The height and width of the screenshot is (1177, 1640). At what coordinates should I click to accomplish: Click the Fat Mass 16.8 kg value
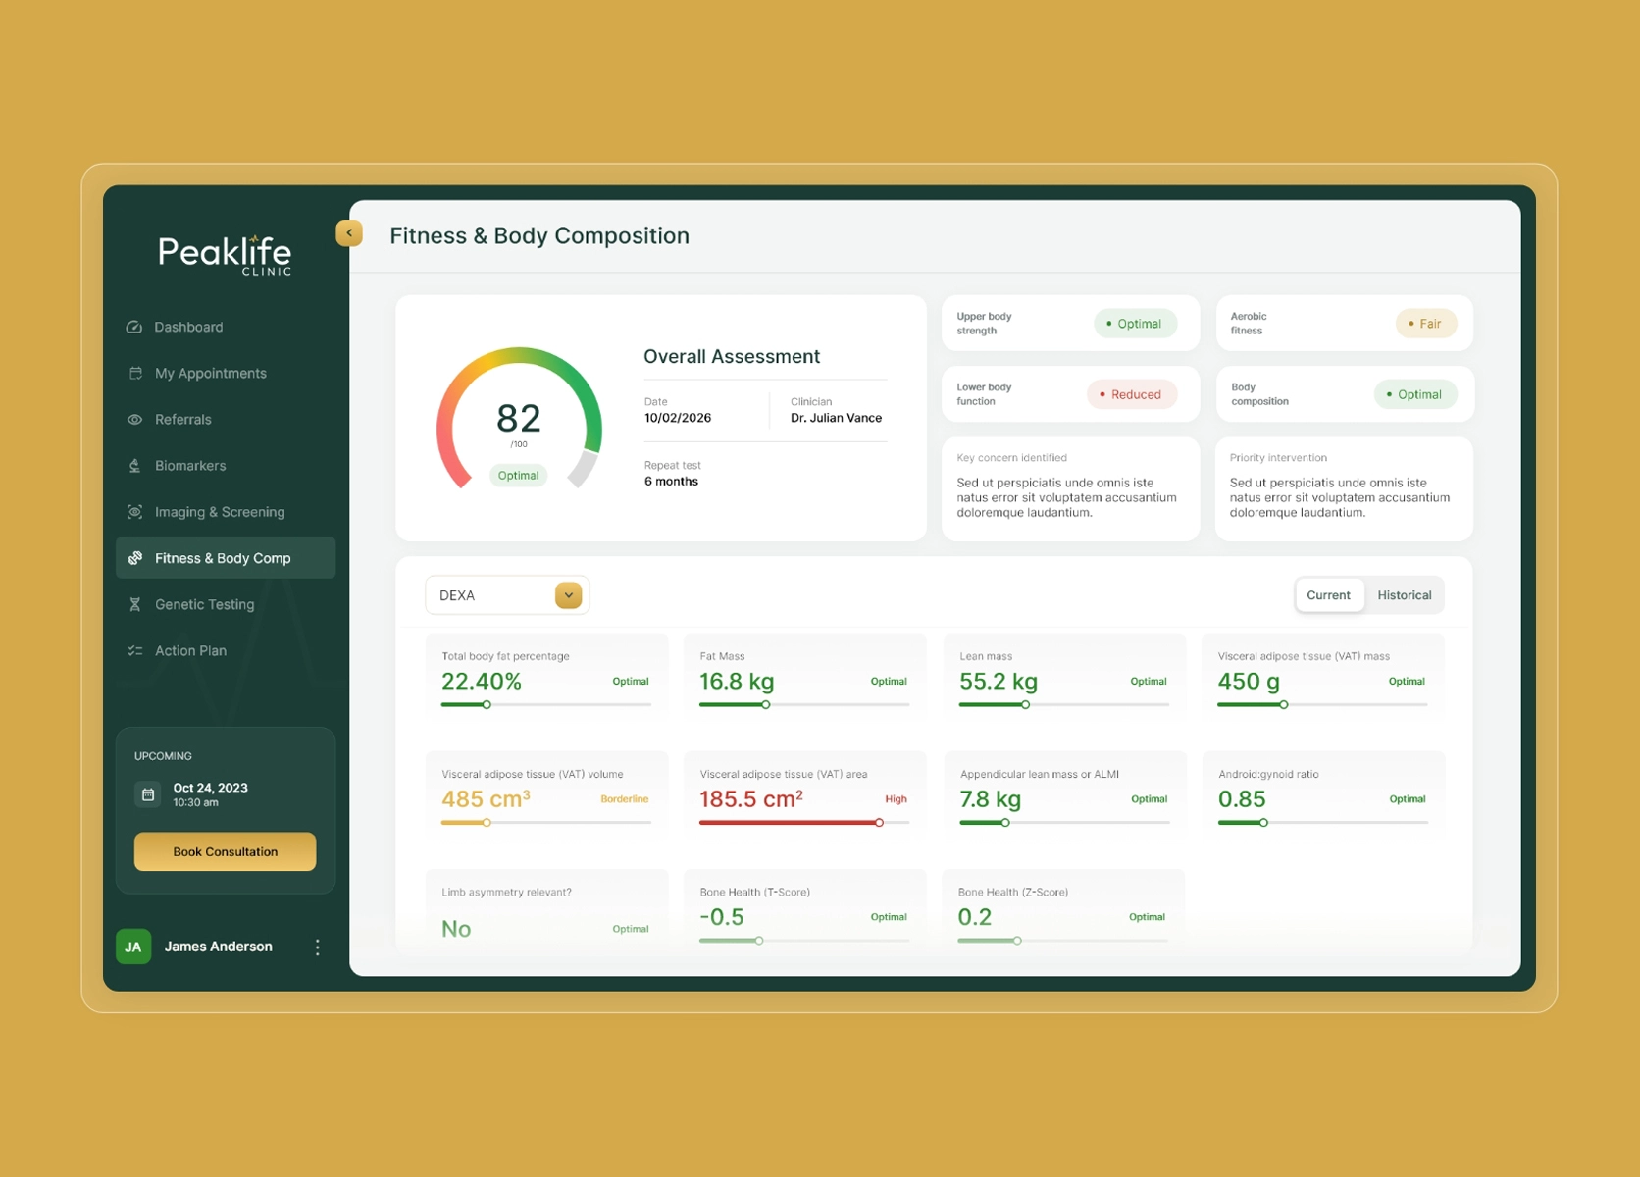tap(737, 681)
